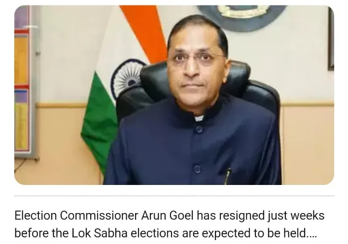
Task: Tap the top jacket button in the photo
Action: pos(199,129)
